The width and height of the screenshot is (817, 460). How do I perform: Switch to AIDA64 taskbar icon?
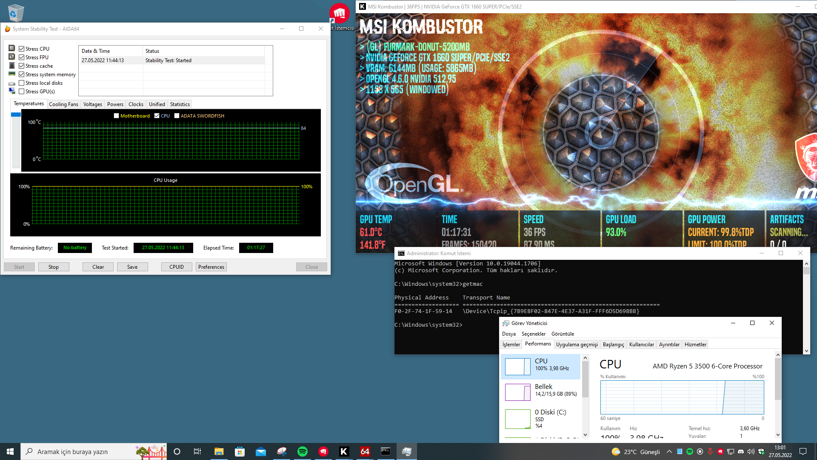tap(365, 451)
